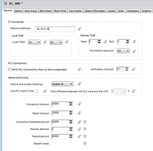Toggle lock icon for Reply timeout
153x151 pixels.
tap(79, 113)
